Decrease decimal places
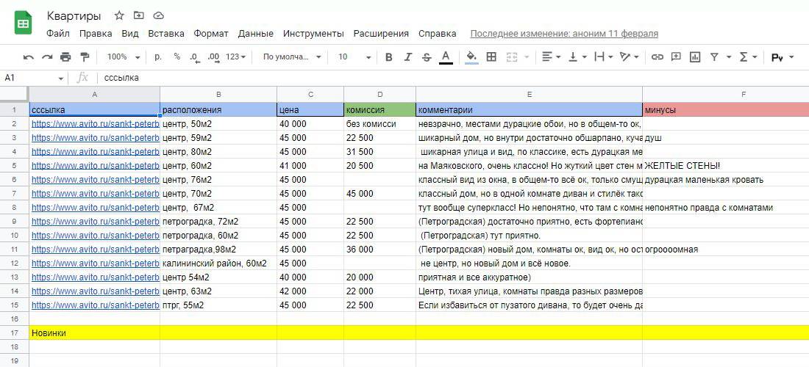Image resolution: width=809 pixels, height=367 pixels. click(x=194, y=57)
